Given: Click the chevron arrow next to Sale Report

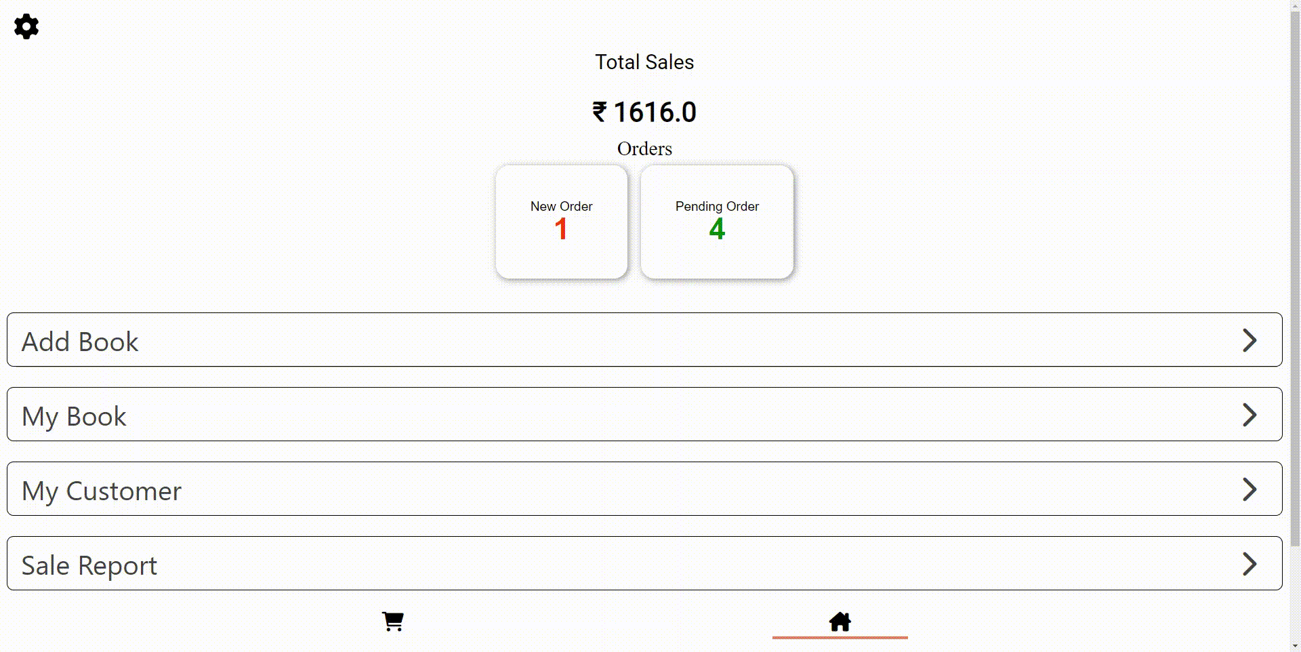Looking at the screenshot, I should 1250,563.
